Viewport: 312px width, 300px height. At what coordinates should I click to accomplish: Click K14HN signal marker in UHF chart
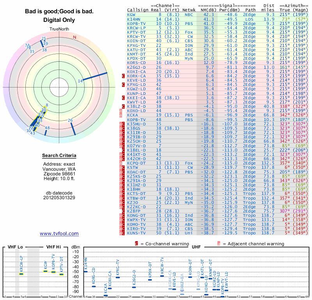[x=85, y=271]
